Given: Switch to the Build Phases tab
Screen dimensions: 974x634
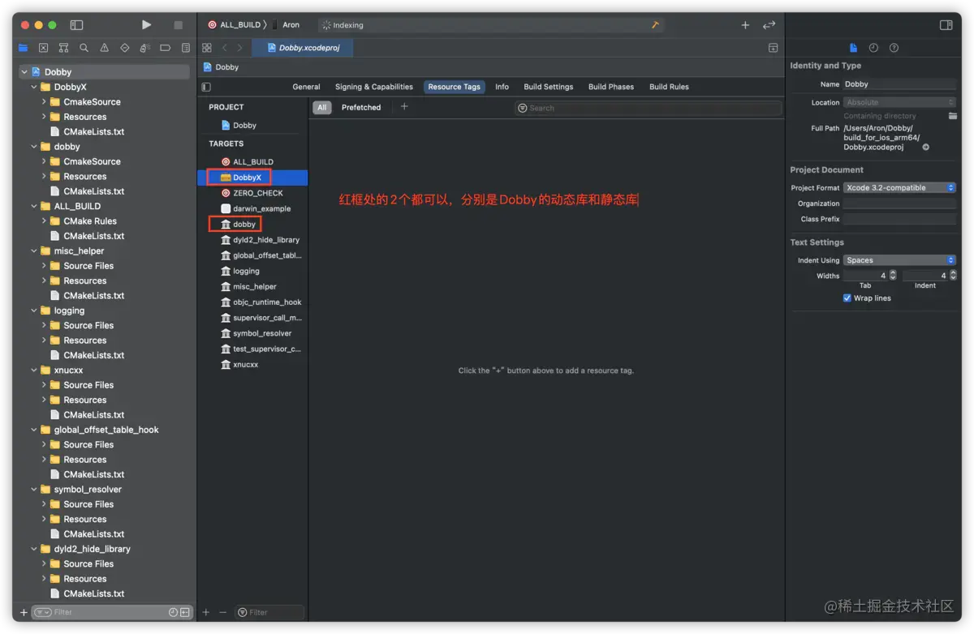Looking at the screenshot, I should [x=611, y=87].
